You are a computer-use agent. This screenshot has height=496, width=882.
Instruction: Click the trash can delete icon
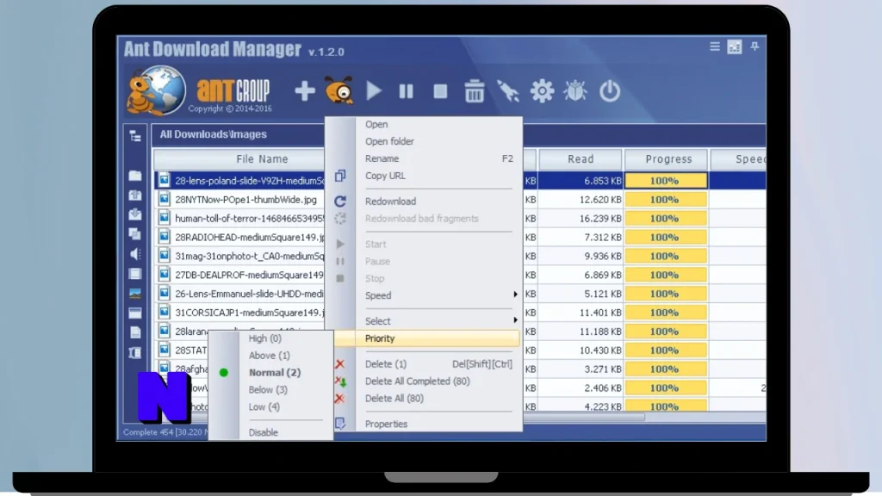point(475,91)
